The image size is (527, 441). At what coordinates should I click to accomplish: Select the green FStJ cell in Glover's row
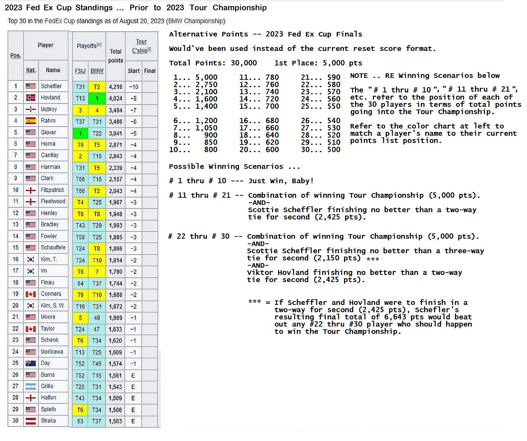tap(80, 133)
